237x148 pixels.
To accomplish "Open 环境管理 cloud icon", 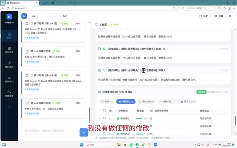I will [x=9, y=94].
